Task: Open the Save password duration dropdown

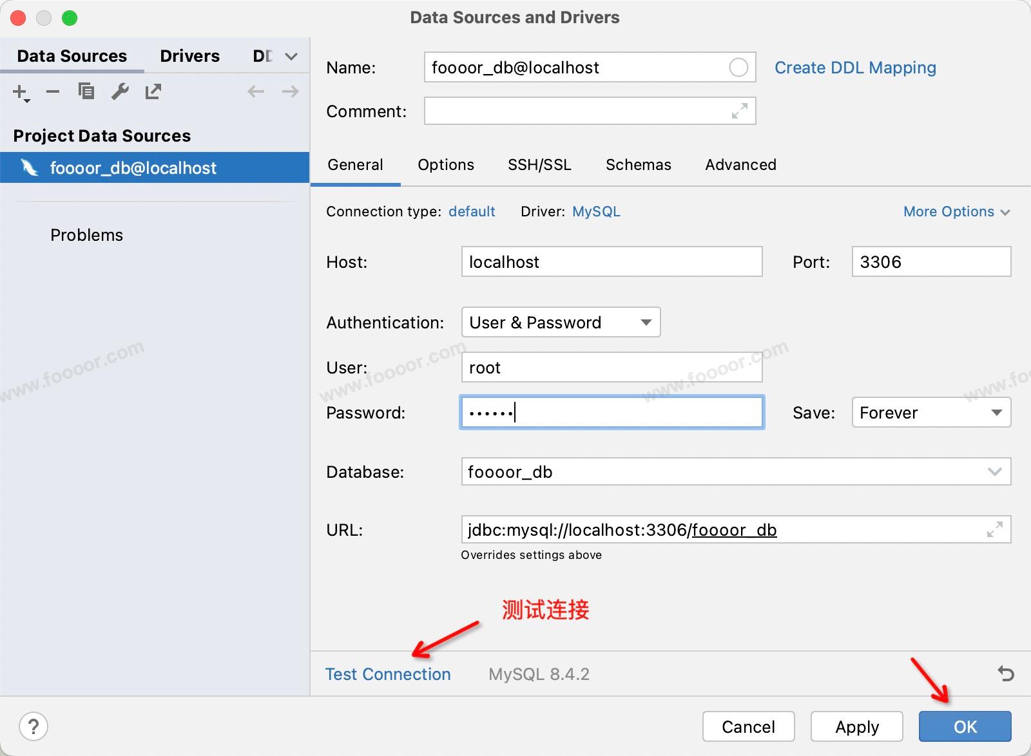Action: click(x=931, y=413)
